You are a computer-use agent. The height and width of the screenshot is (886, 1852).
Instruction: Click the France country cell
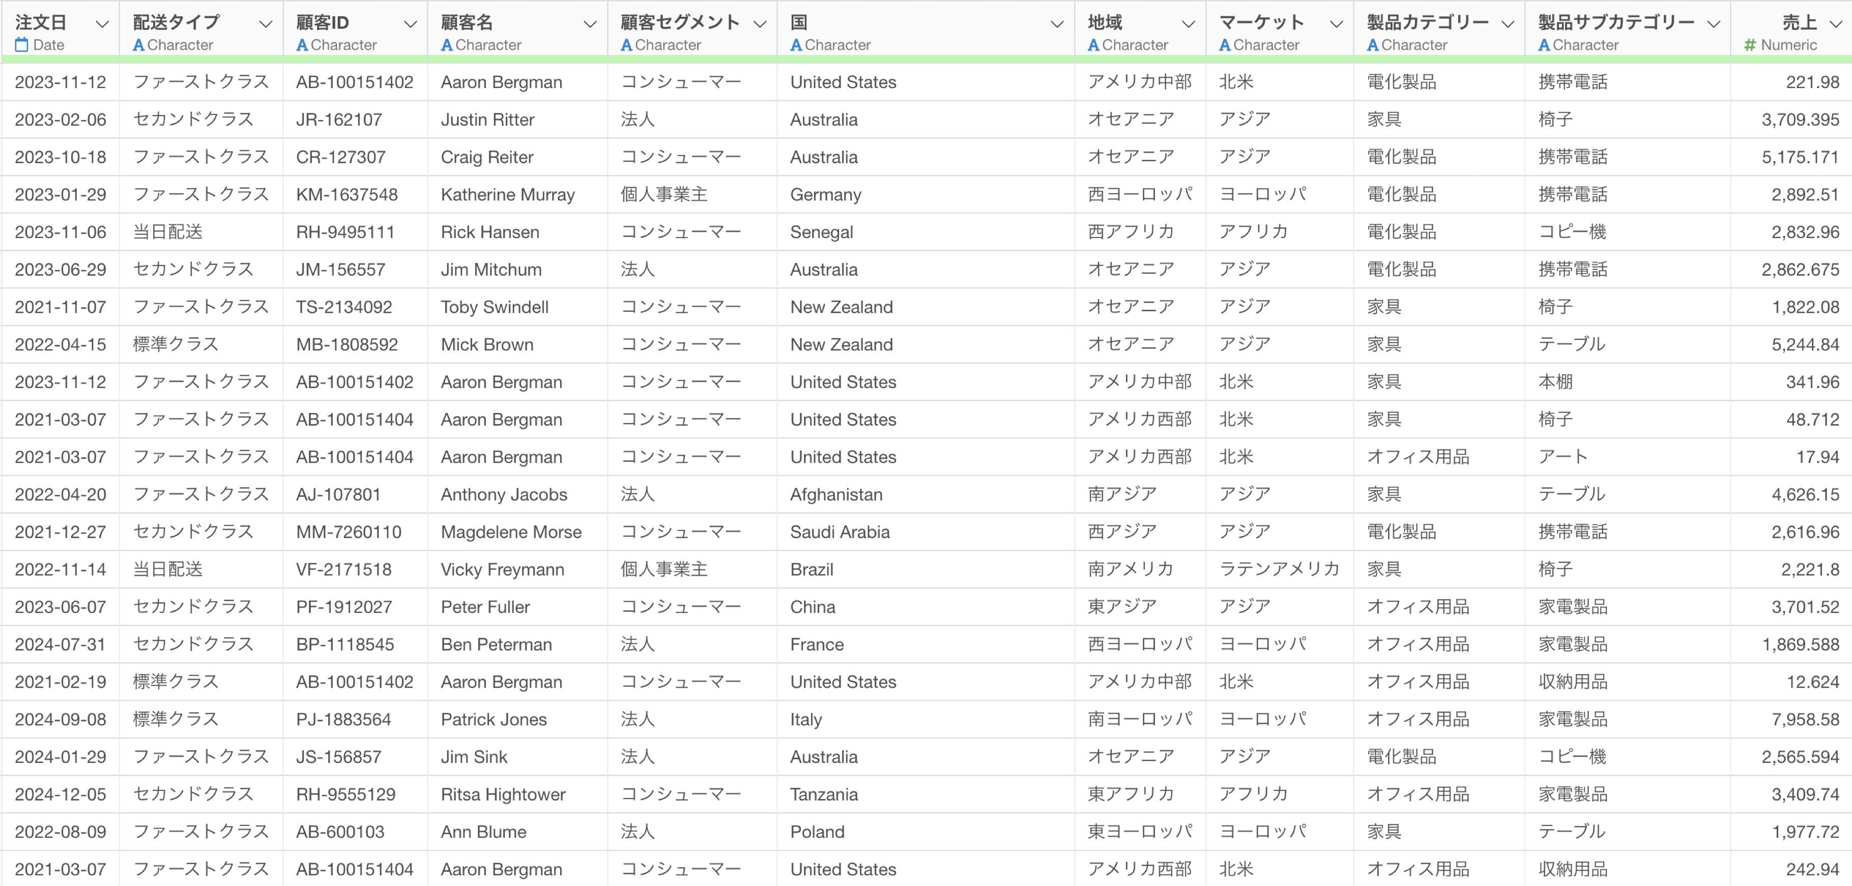tap(817, 644)
